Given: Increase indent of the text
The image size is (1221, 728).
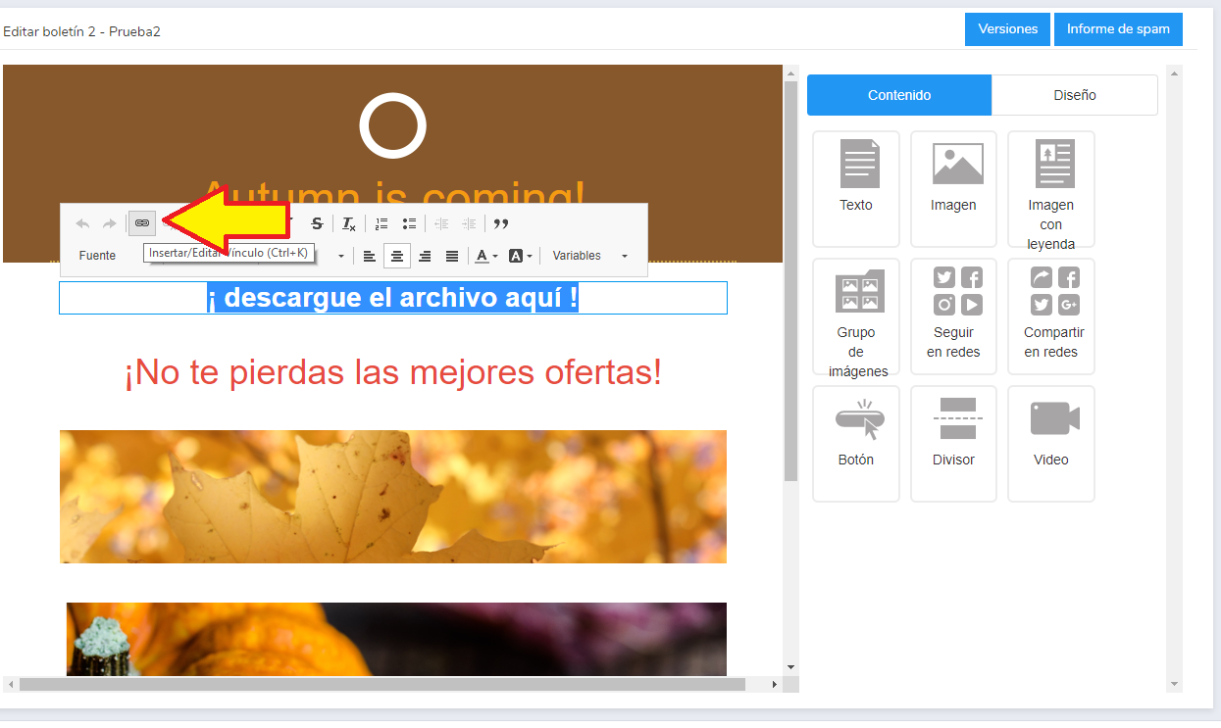Looking at the screenshot, I should click(x=469, y=223).
